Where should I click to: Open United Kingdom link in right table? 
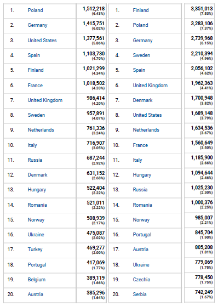150,86
